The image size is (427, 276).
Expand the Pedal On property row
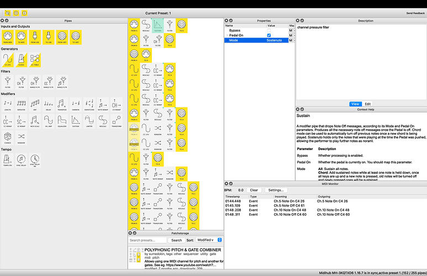(x=227, y=35)
